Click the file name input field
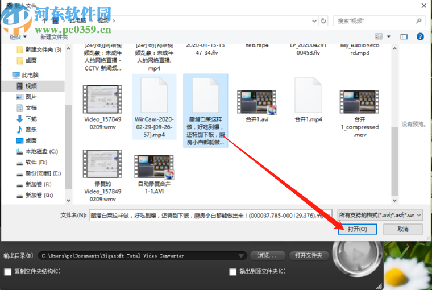The image size is (432, 290). (210, 216)
